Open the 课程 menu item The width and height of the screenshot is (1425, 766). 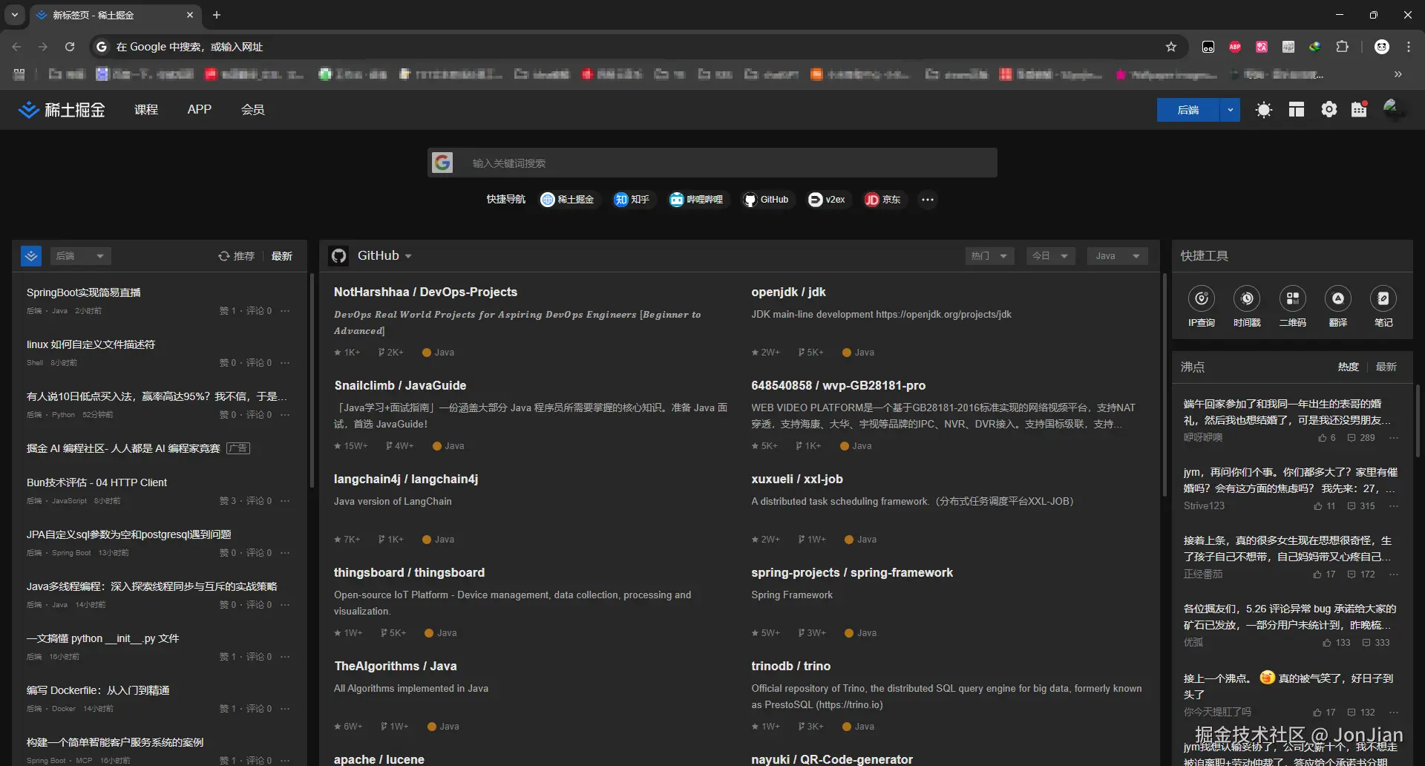click(146, 110)
